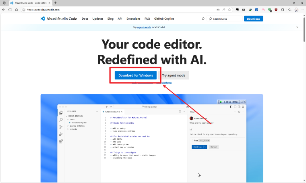Click the page vertical scrollbar thumb
This screenshot has width=306, height=183.
pyautogui.click(x=304, y=29)
